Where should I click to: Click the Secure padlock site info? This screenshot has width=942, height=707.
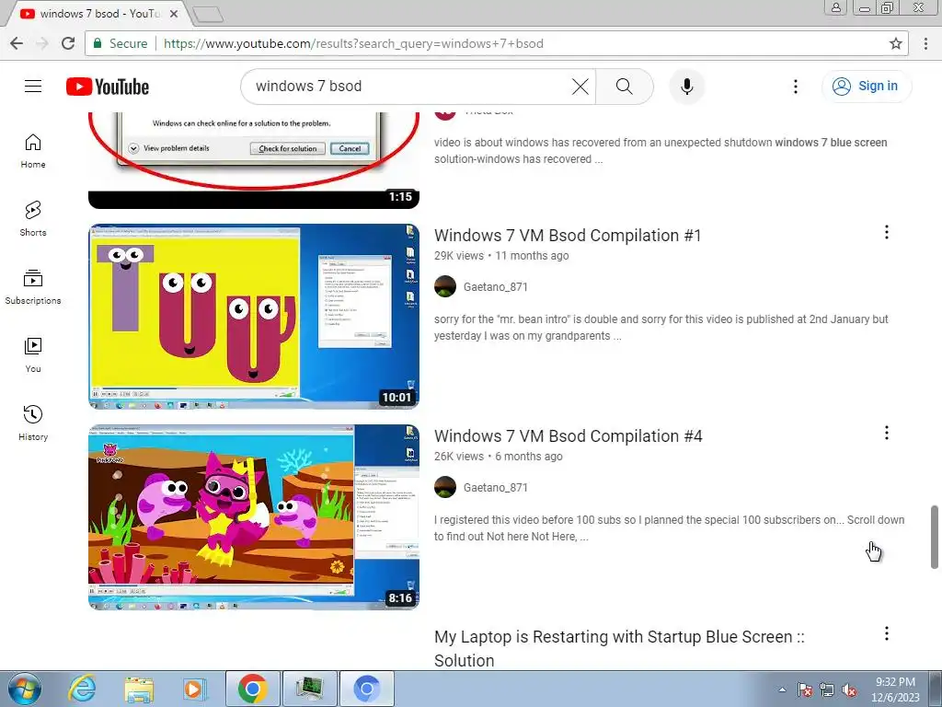coord(121,43)
